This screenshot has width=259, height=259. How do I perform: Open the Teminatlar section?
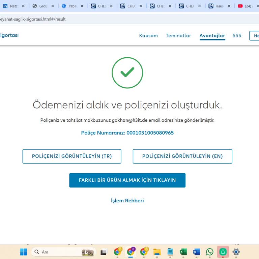point(178,36)
